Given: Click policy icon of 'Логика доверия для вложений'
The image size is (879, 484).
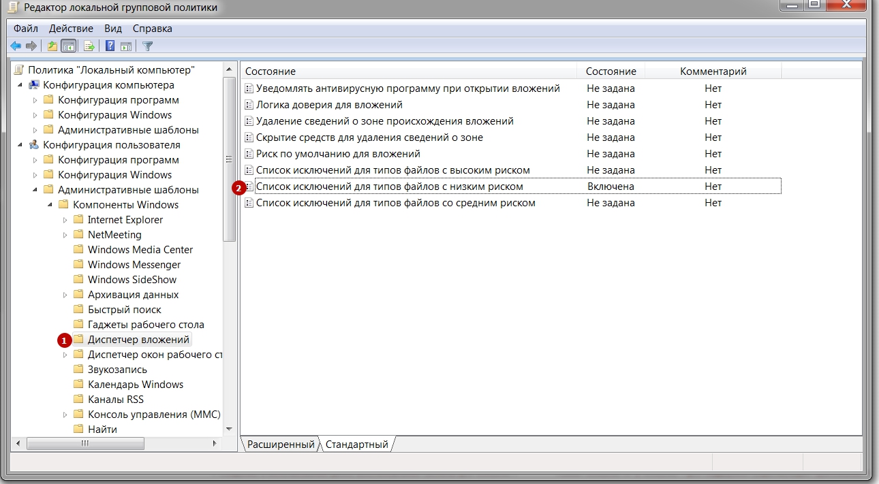Looking at the screenshot, I should pos(249,105).
